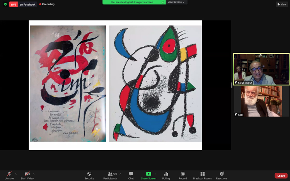
Task: Click the green encryption shield icon
Action: point(5,4)
